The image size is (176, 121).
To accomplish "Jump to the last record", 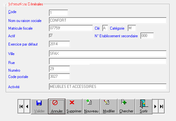I will coord(161,106).
